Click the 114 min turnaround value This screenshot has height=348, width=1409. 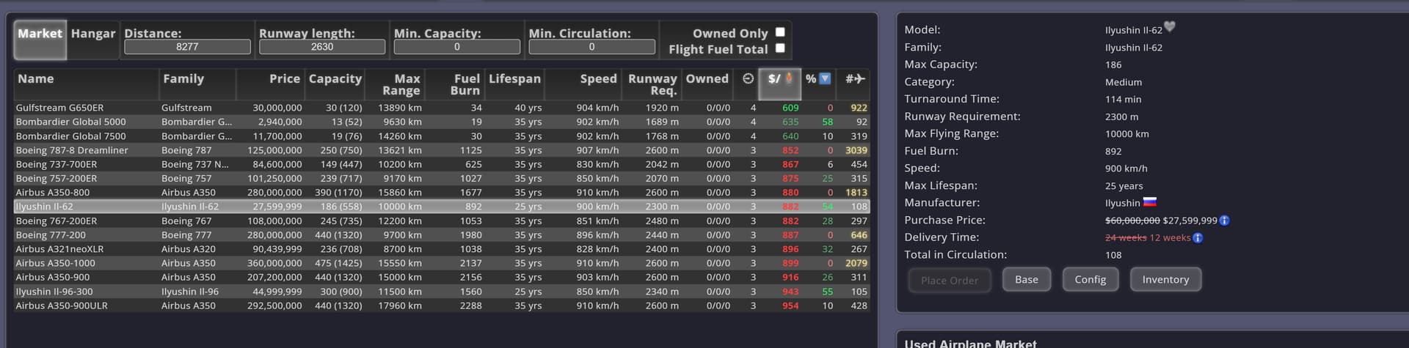[1123, 99]
